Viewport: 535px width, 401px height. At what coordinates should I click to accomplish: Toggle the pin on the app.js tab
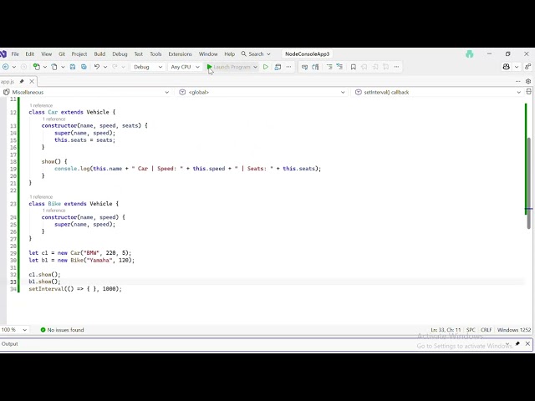pos(22,81)
